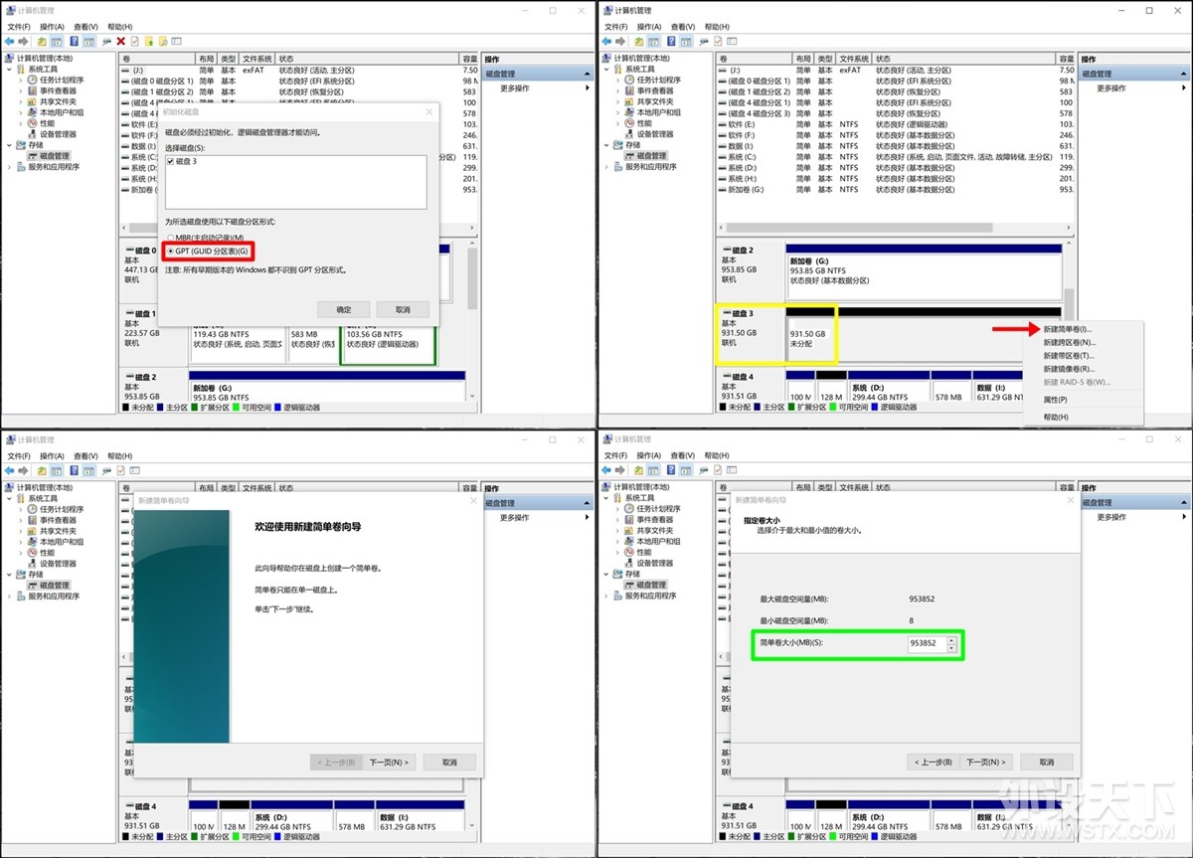Open 帮助(H) menu bar item in volume size window
The width and height of the screenshot is (1193, 858).
(716, 455)
